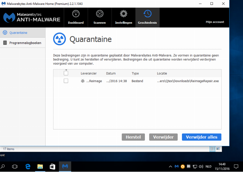Screen dimensions: 243x172
Task: Check the Reimage quarantine item checkbox
Action: click(x=66, y=81)
